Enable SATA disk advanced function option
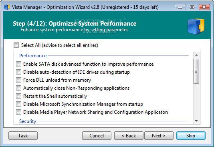This screenshot has height=147, width=214. [x=18, y=64]
